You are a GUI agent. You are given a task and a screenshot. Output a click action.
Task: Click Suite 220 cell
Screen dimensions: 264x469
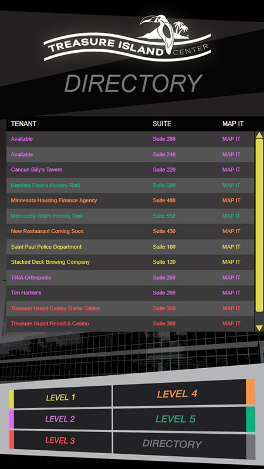point(164,169)
